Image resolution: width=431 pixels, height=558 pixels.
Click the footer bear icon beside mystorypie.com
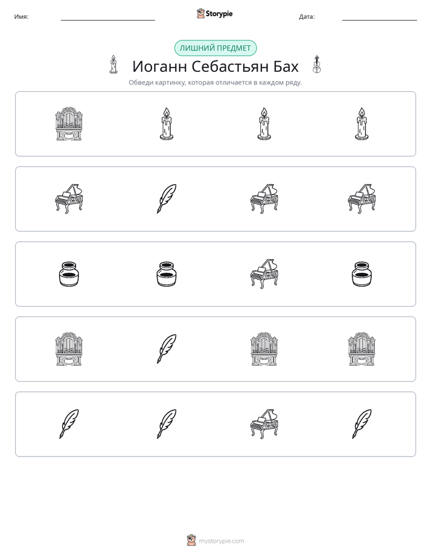[192, 540]
